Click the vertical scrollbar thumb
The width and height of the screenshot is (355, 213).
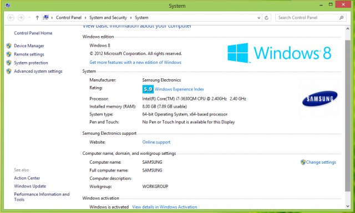tap(348, 116)
